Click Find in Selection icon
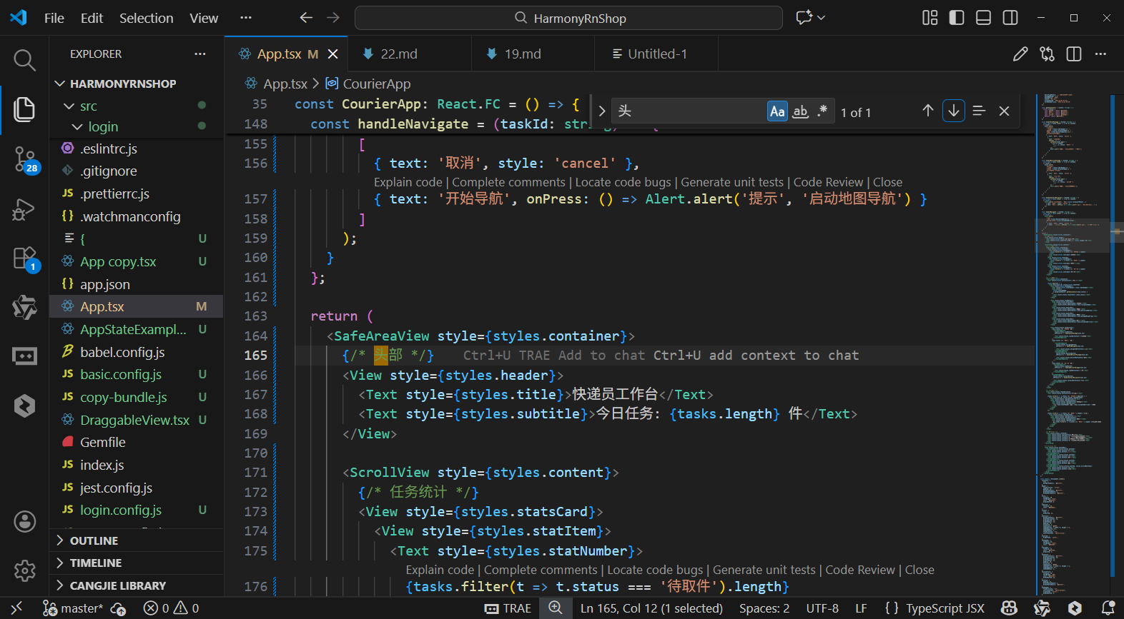Image resolution: width=1124 pixels, height=619 pixels. [x=979, y=111]
